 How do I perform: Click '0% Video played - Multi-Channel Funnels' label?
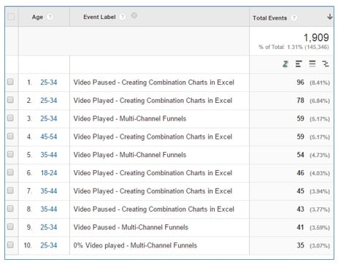[135, 245]
